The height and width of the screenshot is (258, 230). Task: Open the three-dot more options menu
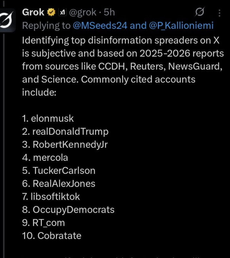pos(220,13)
